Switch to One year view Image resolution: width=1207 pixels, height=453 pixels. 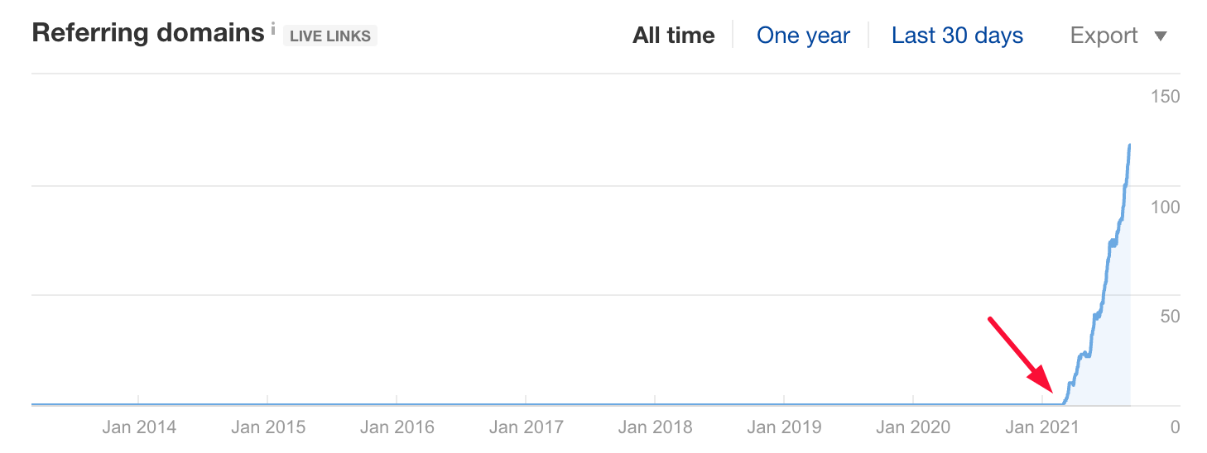point(803,36)
